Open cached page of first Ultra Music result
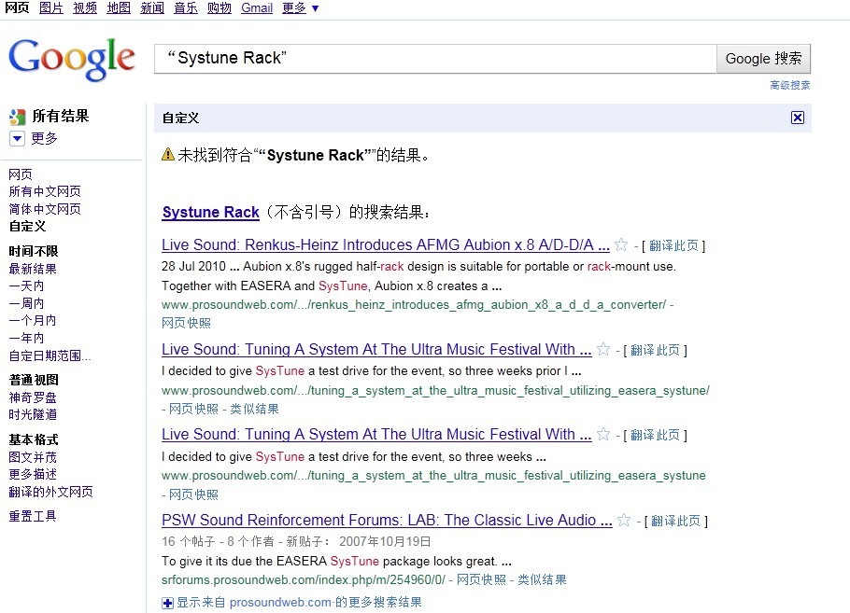This screenshot has width=850, height=613. 193,409
